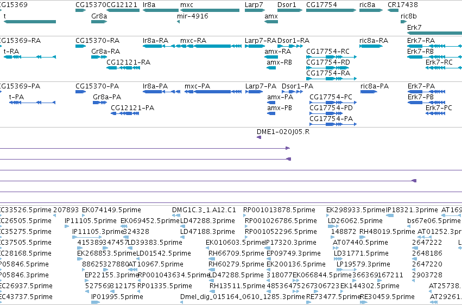Select the LD47188.3prime EST label
This screenshot has height=305, width=462.
pos(207,232)
